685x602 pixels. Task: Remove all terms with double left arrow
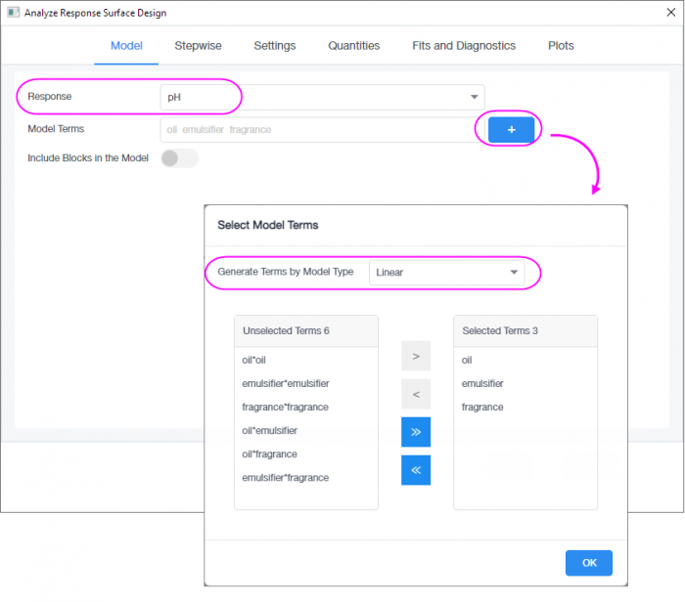(x=415, y=470)
